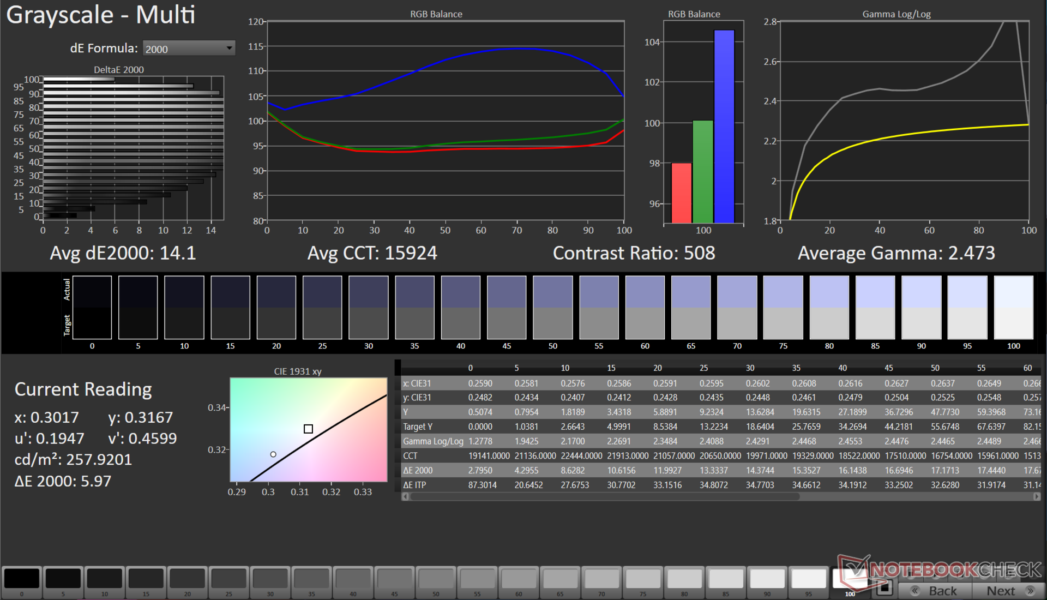Click the stop measurement square icon
This screenshot has height=600, width=1047.
coord(884,587)
